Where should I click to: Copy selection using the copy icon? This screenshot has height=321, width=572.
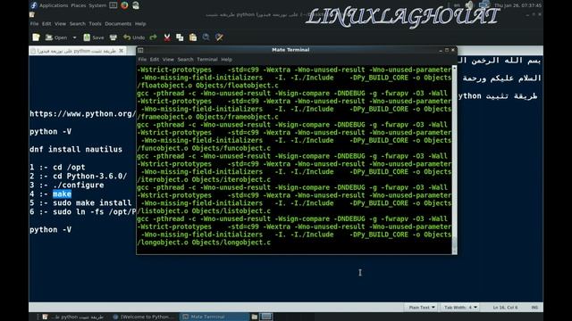point(180,37)
